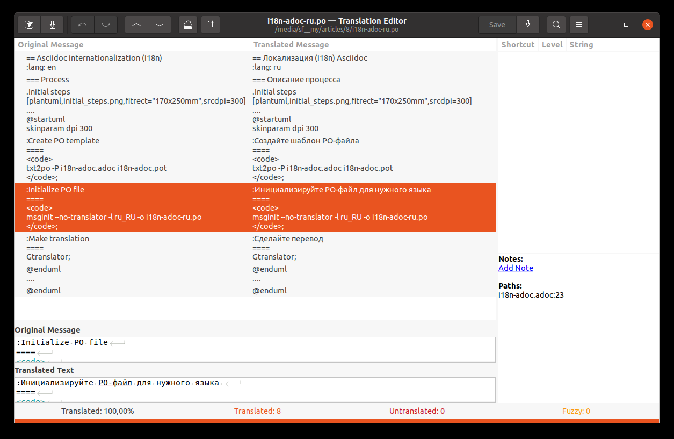Minimize the Translation Editor window
The width and height of the screenshot is (674, 439).
point(605,25)
